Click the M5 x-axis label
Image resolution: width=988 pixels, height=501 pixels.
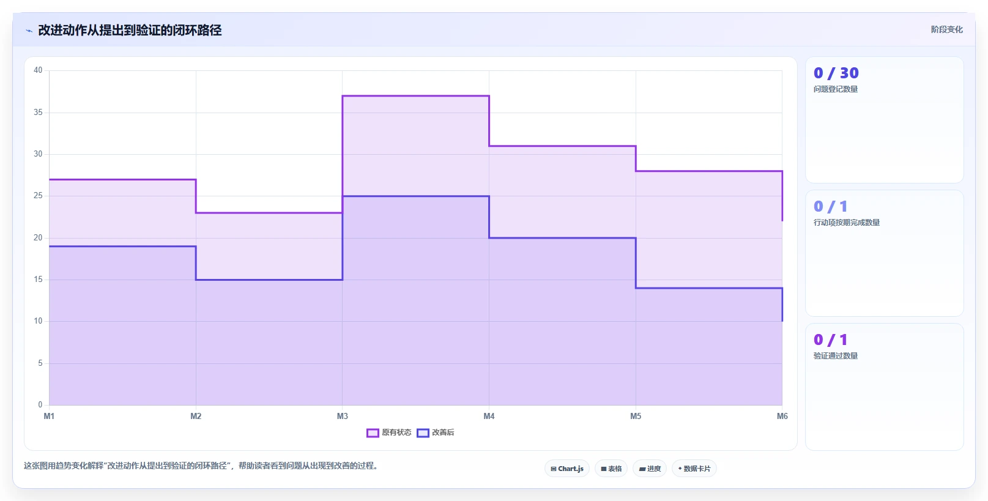click(636, 416)
